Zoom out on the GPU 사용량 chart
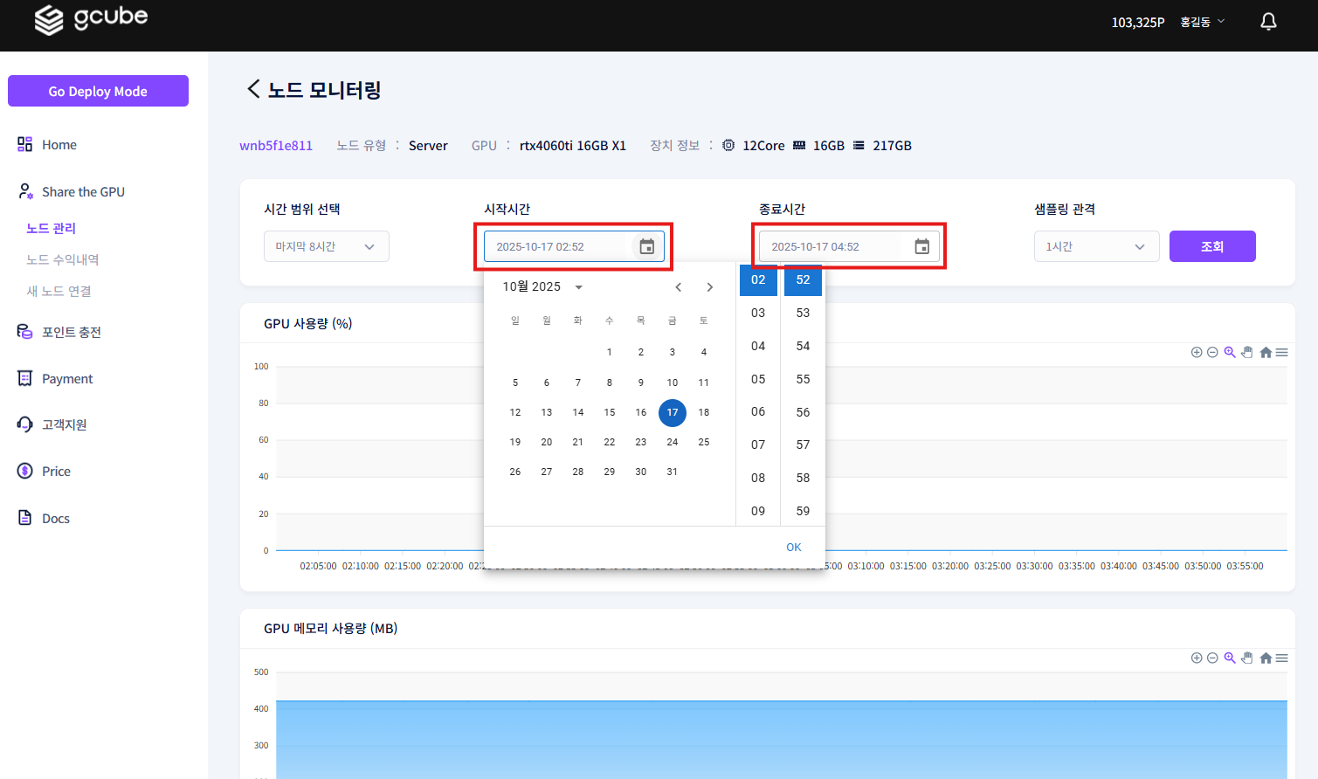The width and height of the screenshot is (1318, 779). (x=1212, y=352)
